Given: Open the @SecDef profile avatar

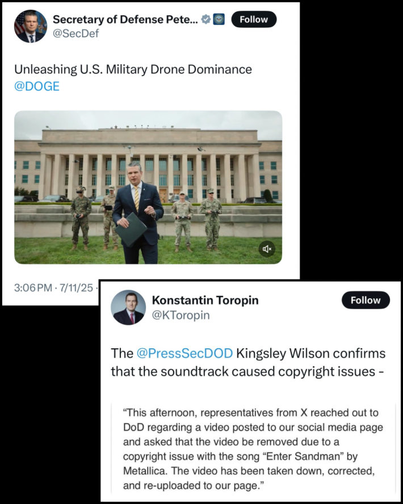Looking at the screenshot, I should point(31,26).
